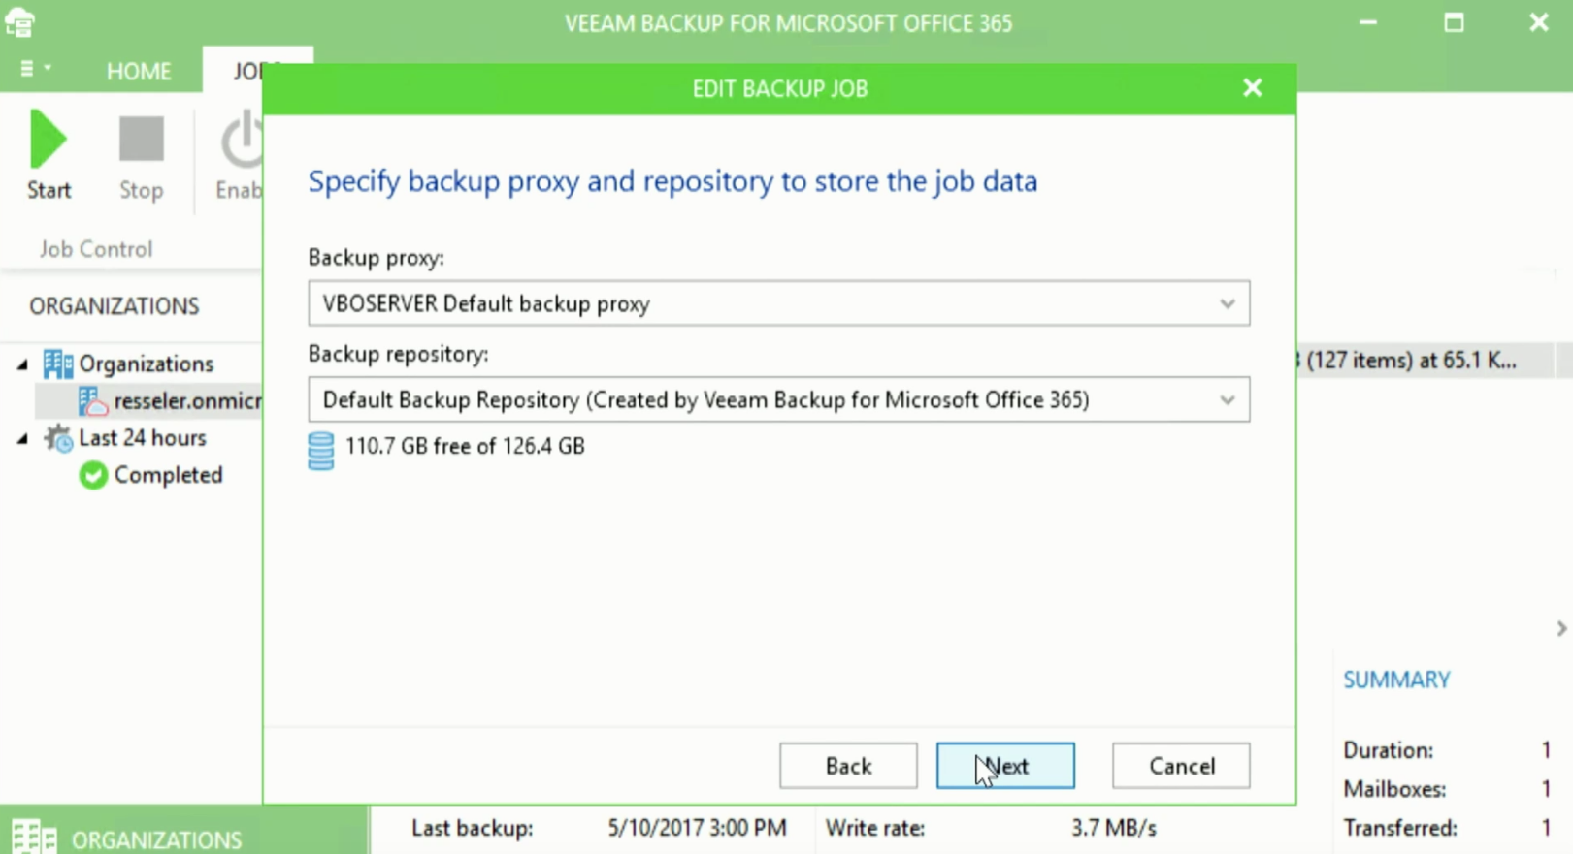Select the resseler.onmicr organization tree item

tap(187, 400)
